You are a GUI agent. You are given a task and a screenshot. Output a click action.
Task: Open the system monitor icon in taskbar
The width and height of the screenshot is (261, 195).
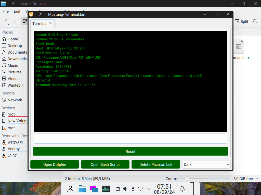[106, 189]
